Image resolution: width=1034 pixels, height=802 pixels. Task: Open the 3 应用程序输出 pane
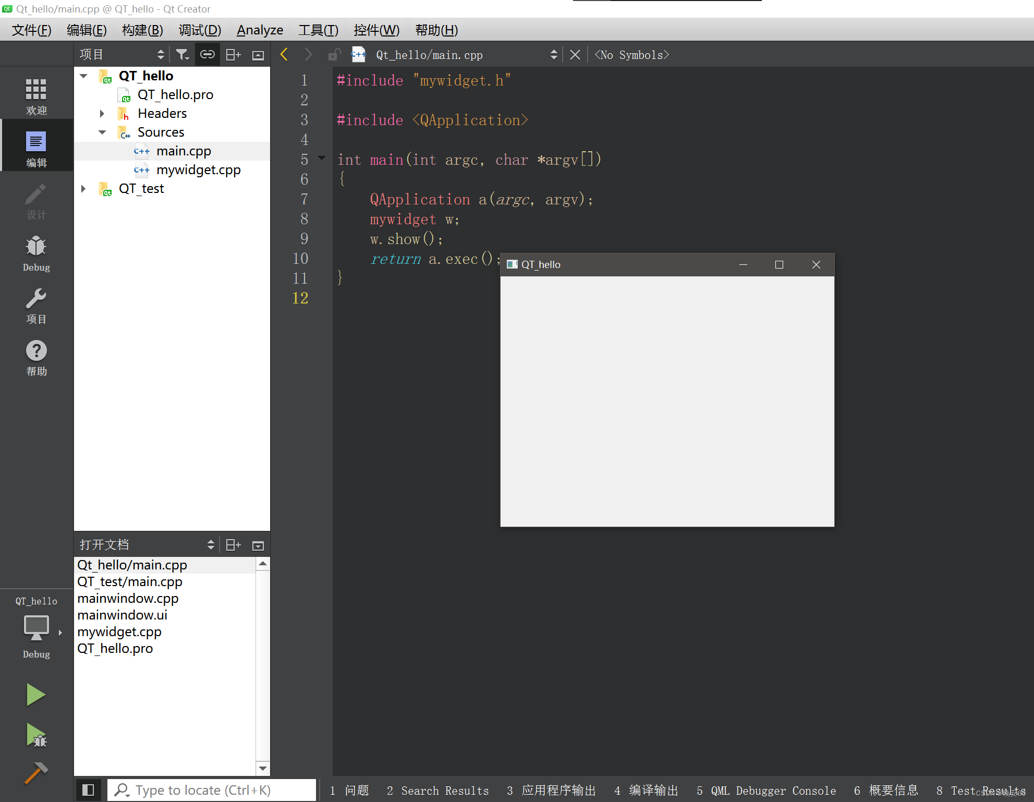pos(552,791)
